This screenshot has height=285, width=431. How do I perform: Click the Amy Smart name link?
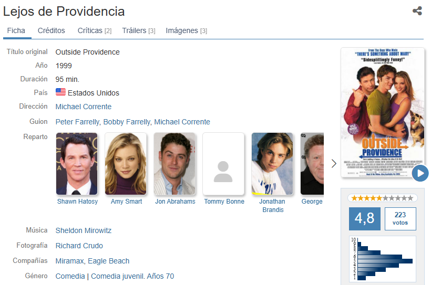pos(127,202)
